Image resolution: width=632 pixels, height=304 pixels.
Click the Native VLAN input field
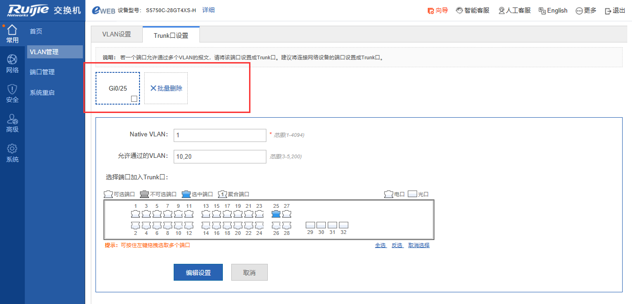tap(220, 135)
